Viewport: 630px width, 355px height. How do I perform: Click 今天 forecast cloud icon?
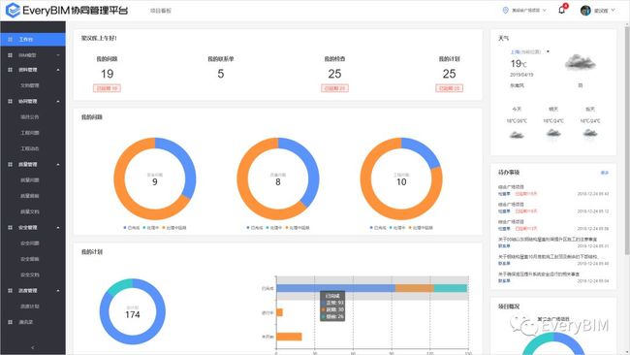coord(517,135)
